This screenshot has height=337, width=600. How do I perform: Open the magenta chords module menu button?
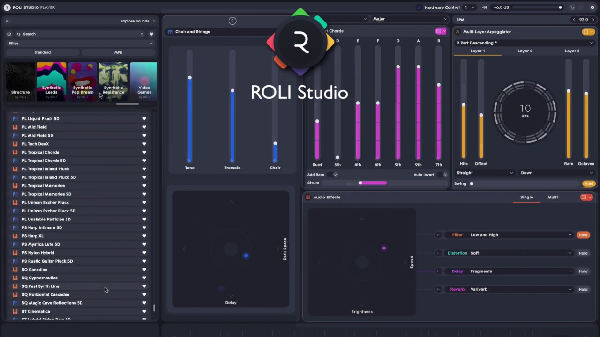pyautogui.click(x=442, y=31)
